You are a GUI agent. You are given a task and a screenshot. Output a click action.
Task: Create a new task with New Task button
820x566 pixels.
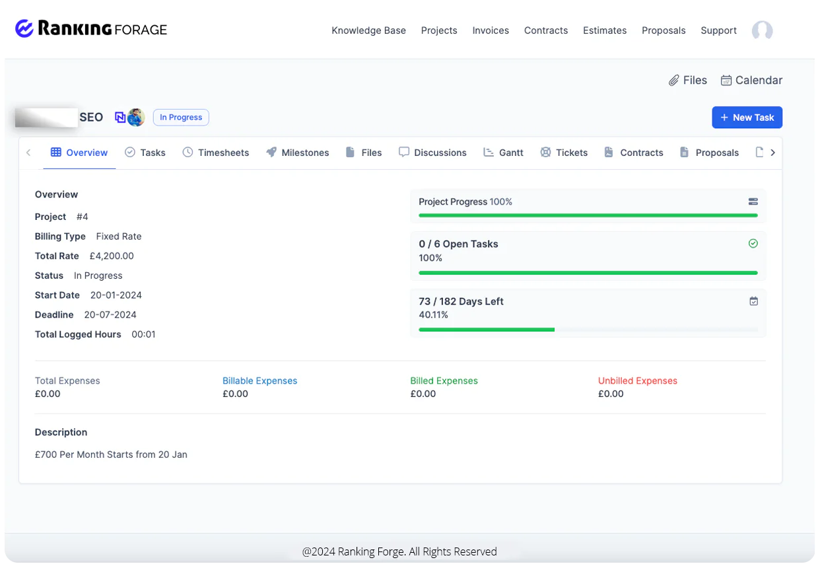coord(747,117)
